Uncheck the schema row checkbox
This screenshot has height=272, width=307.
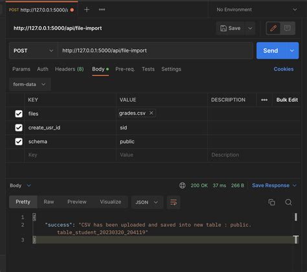(19, 142)
